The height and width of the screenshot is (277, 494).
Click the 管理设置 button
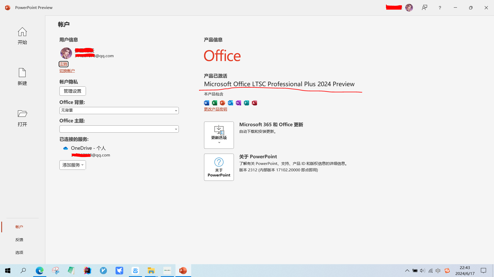[73, 91]
